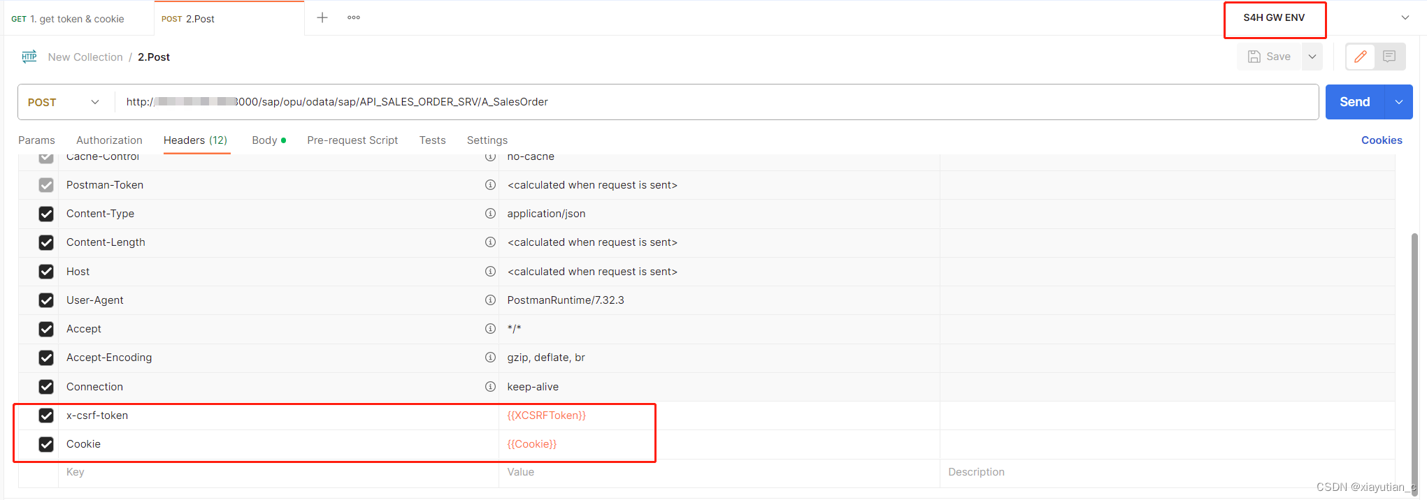Show info for Host header

pos(490,272)
